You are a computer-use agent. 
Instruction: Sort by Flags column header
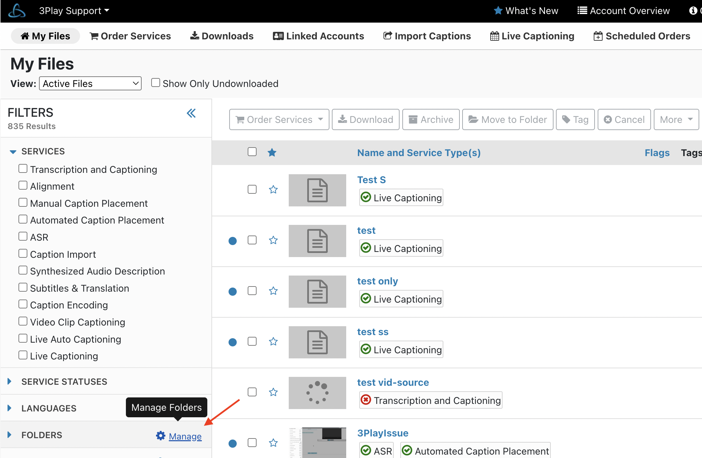[657, 153]
